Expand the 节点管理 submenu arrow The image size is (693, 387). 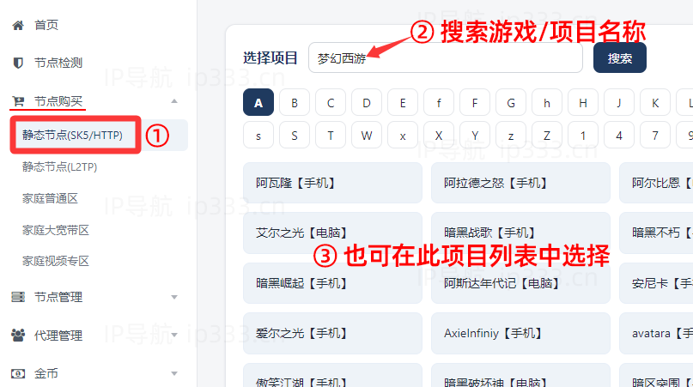point(174,297)
